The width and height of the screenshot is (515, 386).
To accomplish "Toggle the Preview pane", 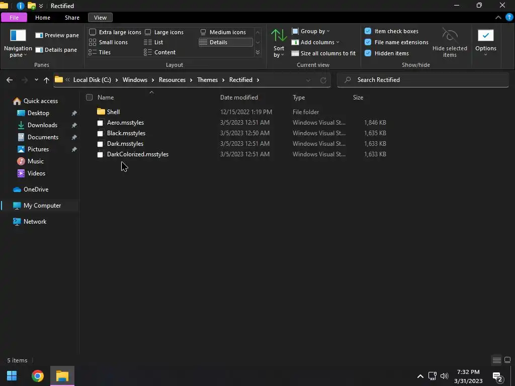I will [x=57, y=35].
